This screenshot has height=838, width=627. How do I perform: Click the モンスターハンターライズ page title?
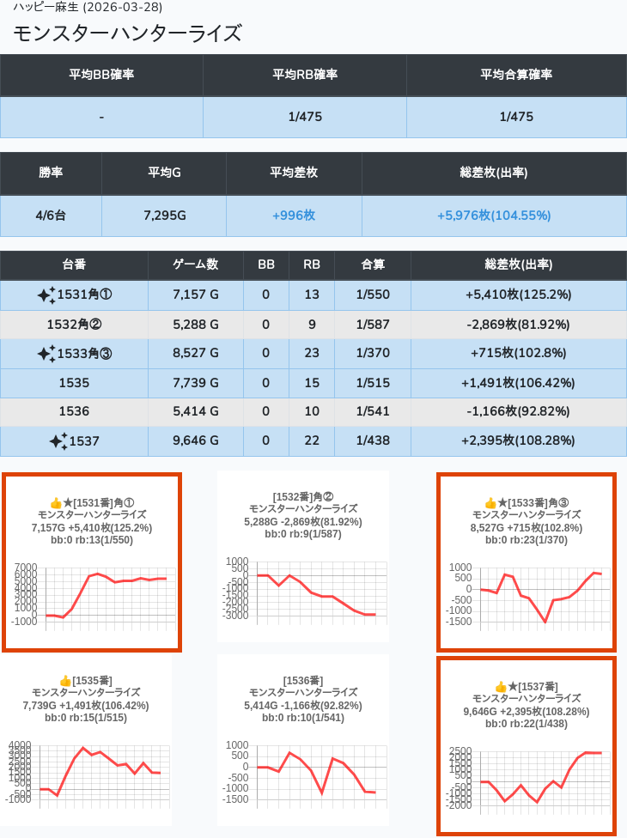coord(127,33)
